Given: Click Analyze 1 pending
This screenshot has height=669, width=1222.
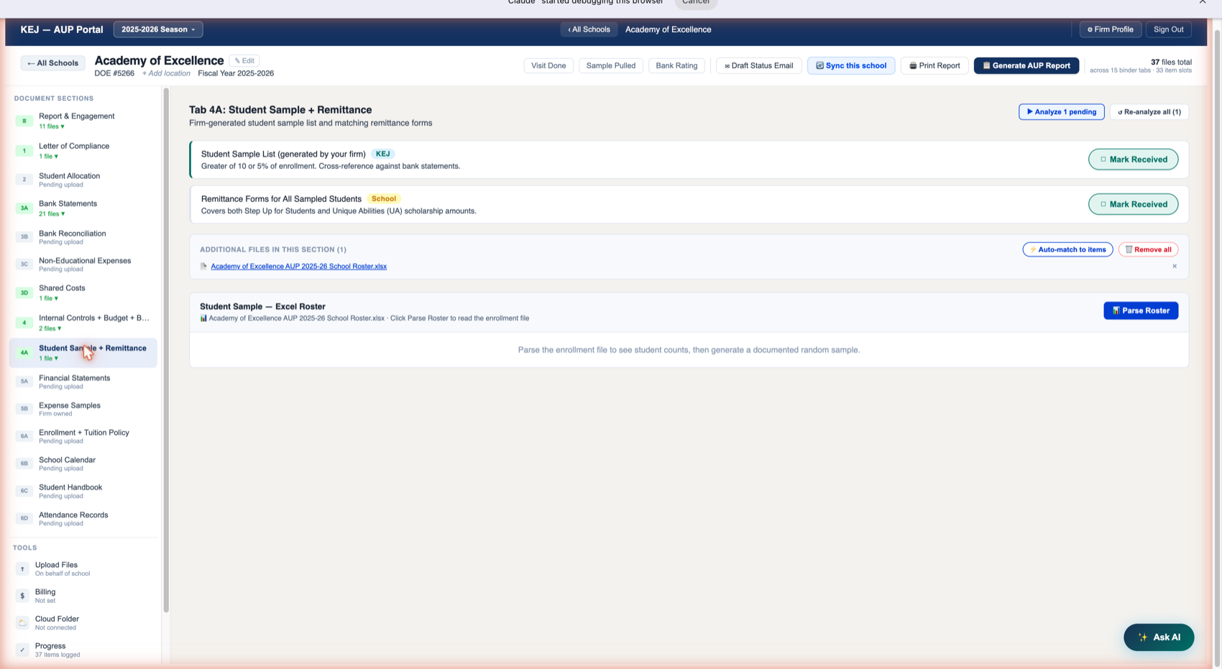Looking at the screenshot, I should tap(1061, 112).
